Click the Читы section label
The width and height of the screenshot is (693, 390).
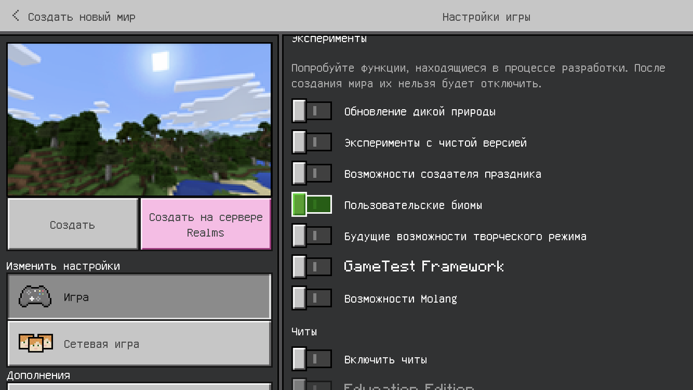[x=304, y=332]
